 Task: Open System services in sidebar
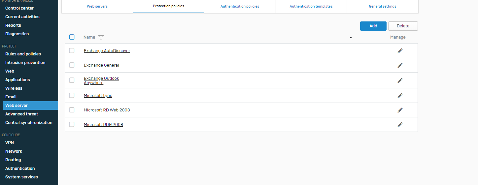pos(21,177)
